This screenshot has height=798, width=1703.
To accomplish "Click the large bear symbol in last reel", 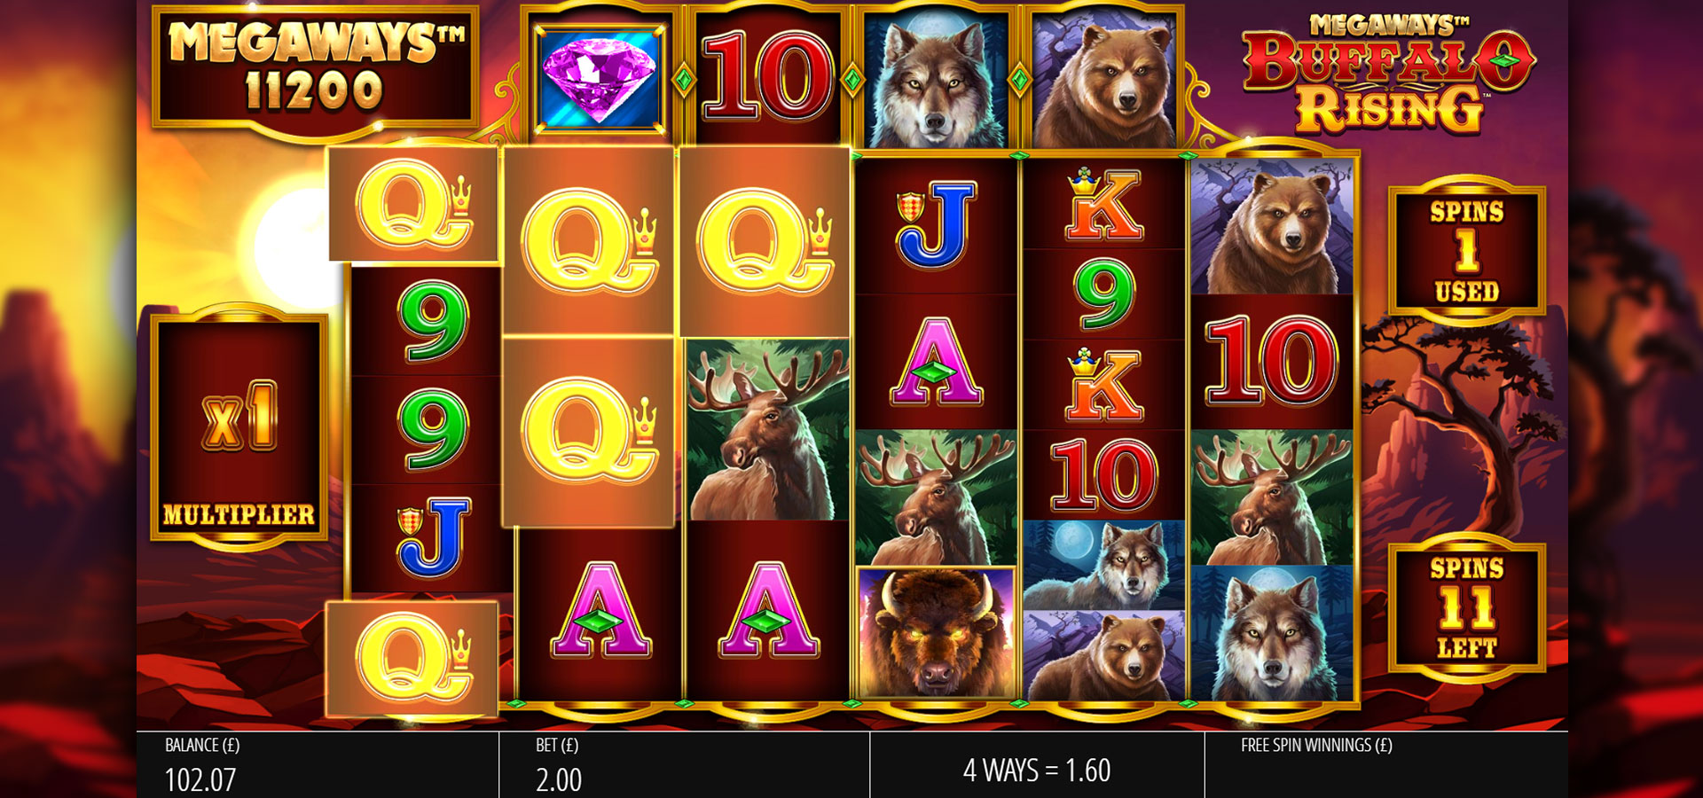I will click(x=1272, y=227).
